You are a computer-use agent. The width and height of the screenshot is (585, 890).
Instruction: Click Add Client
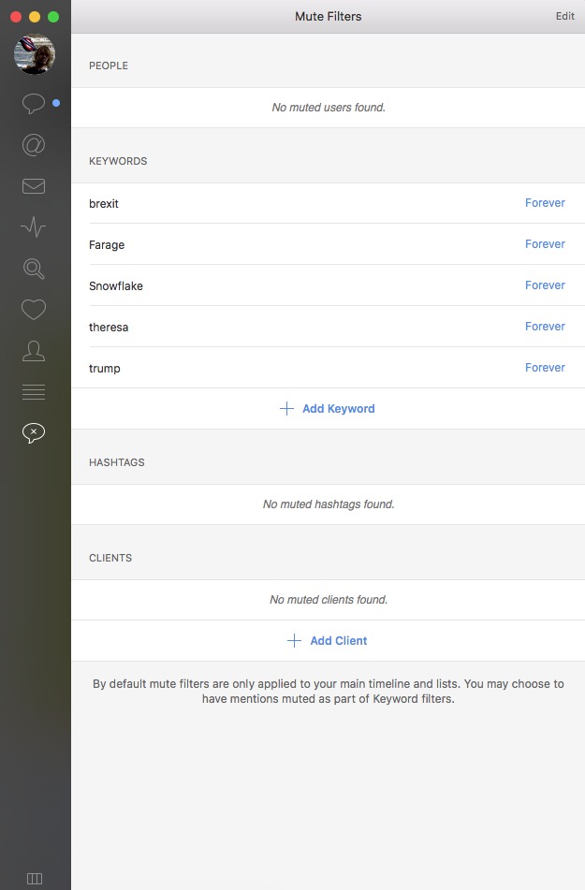coord(328,641)
